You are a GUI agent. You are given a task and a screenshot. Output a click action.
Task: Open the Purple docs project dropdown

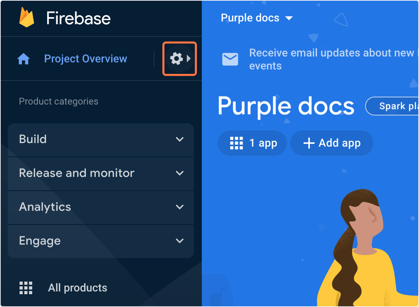coord(257,18)
